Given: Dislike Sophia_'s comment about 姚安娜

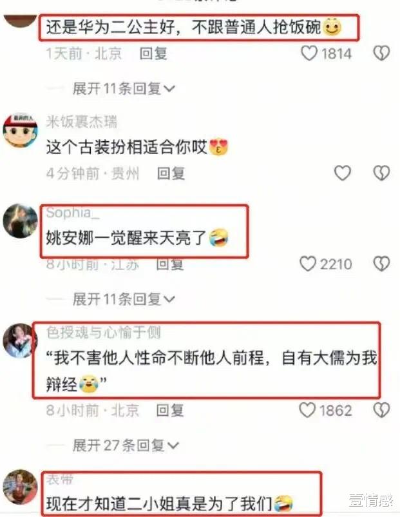Looking at the screenshot, I should point(381,264).
